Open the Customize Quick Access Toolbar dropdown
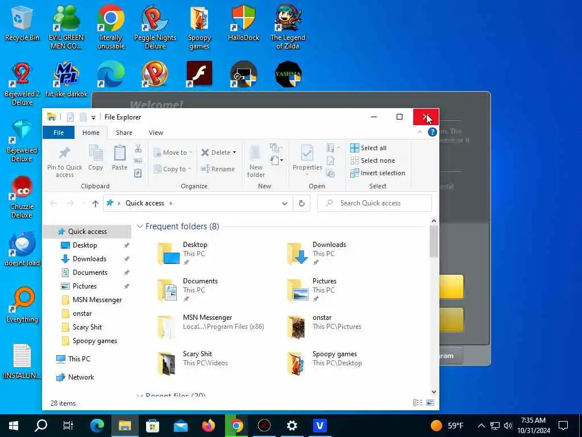The height and width of the screenshot is (437, 582). [x=94, y=117]
